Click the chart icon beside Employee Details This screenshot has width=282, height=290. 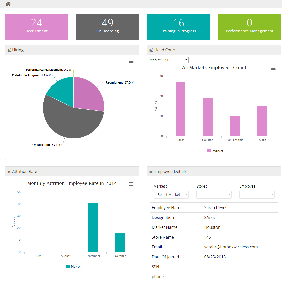click(151, 172)
